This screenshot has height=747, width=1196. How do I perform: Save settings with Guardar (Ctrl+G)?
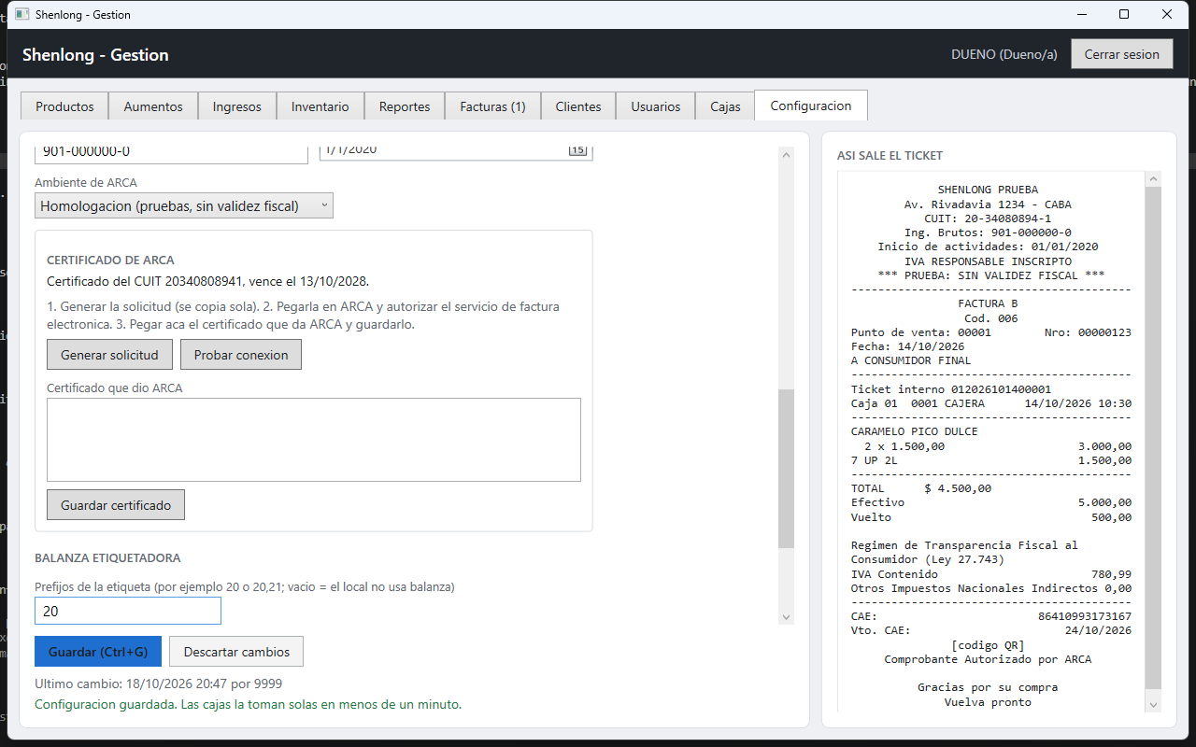(98, 652)
